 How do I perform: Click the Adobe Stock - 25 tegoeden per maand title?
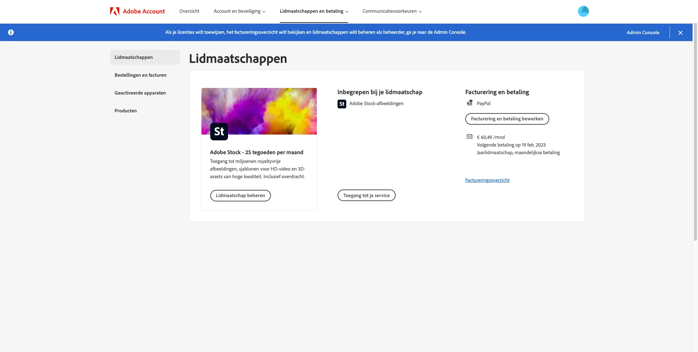[x=256, y=152]
